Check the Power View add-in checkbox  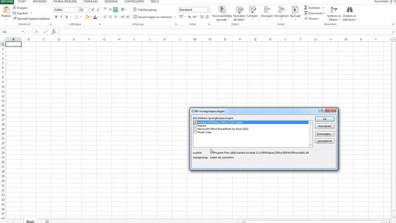click(x=195, y=132)
